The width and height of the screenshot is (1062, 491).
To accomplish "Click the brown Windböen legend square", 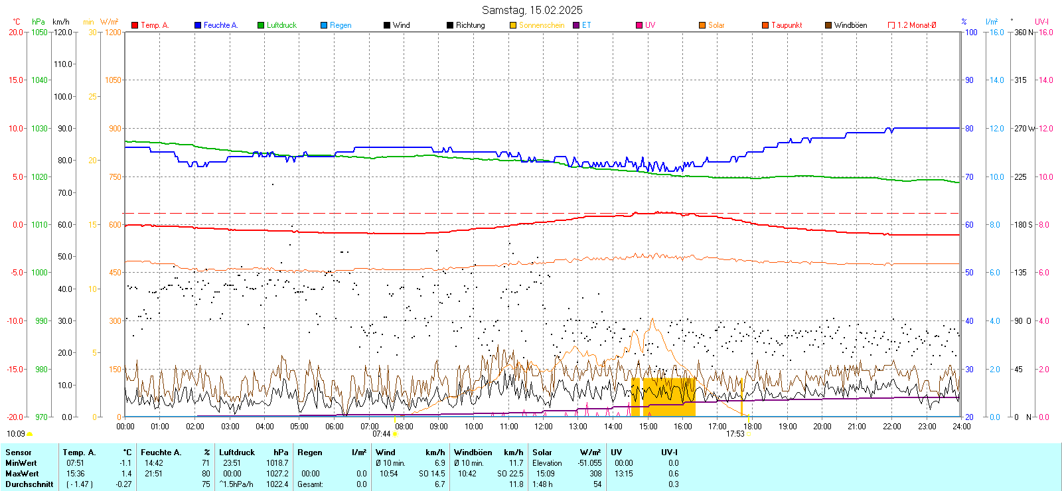I will click(x=828, y=25).
